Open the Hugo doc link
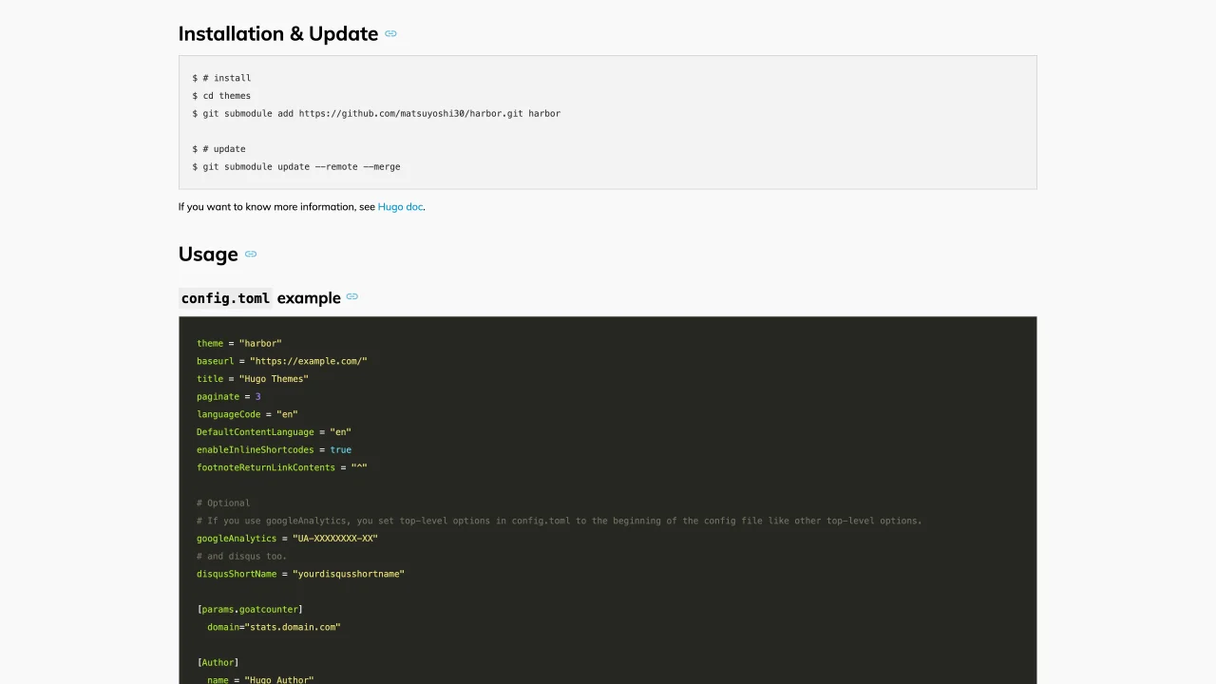1216x684 pixels. pos(400,207)
